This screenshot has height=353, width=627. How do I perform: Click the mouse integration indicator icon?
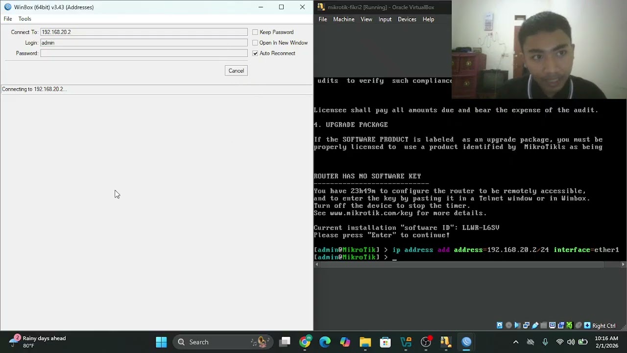[x=579, y=326]
